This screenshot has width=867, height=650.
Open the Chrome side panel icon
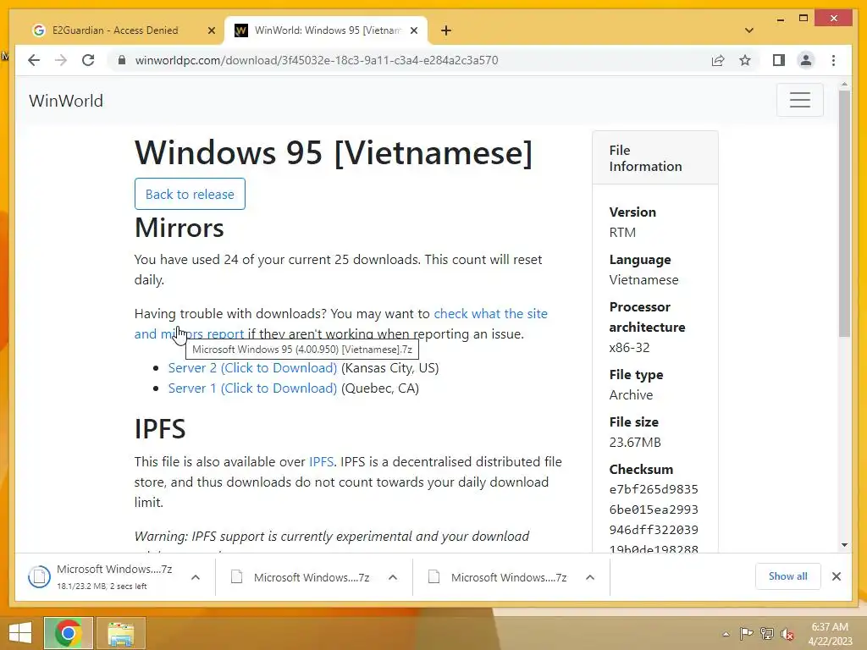[x=779, y=60]
